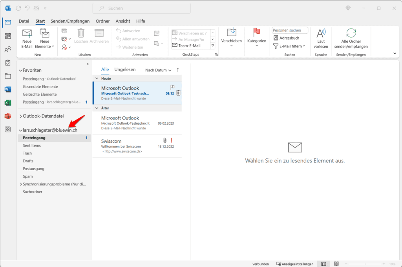
Task: Launch PowerPoint from the navigation bar
Action: pos(8,116)
